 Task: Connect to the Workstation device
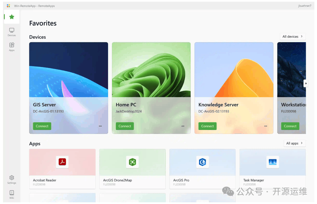pos(290,126)
